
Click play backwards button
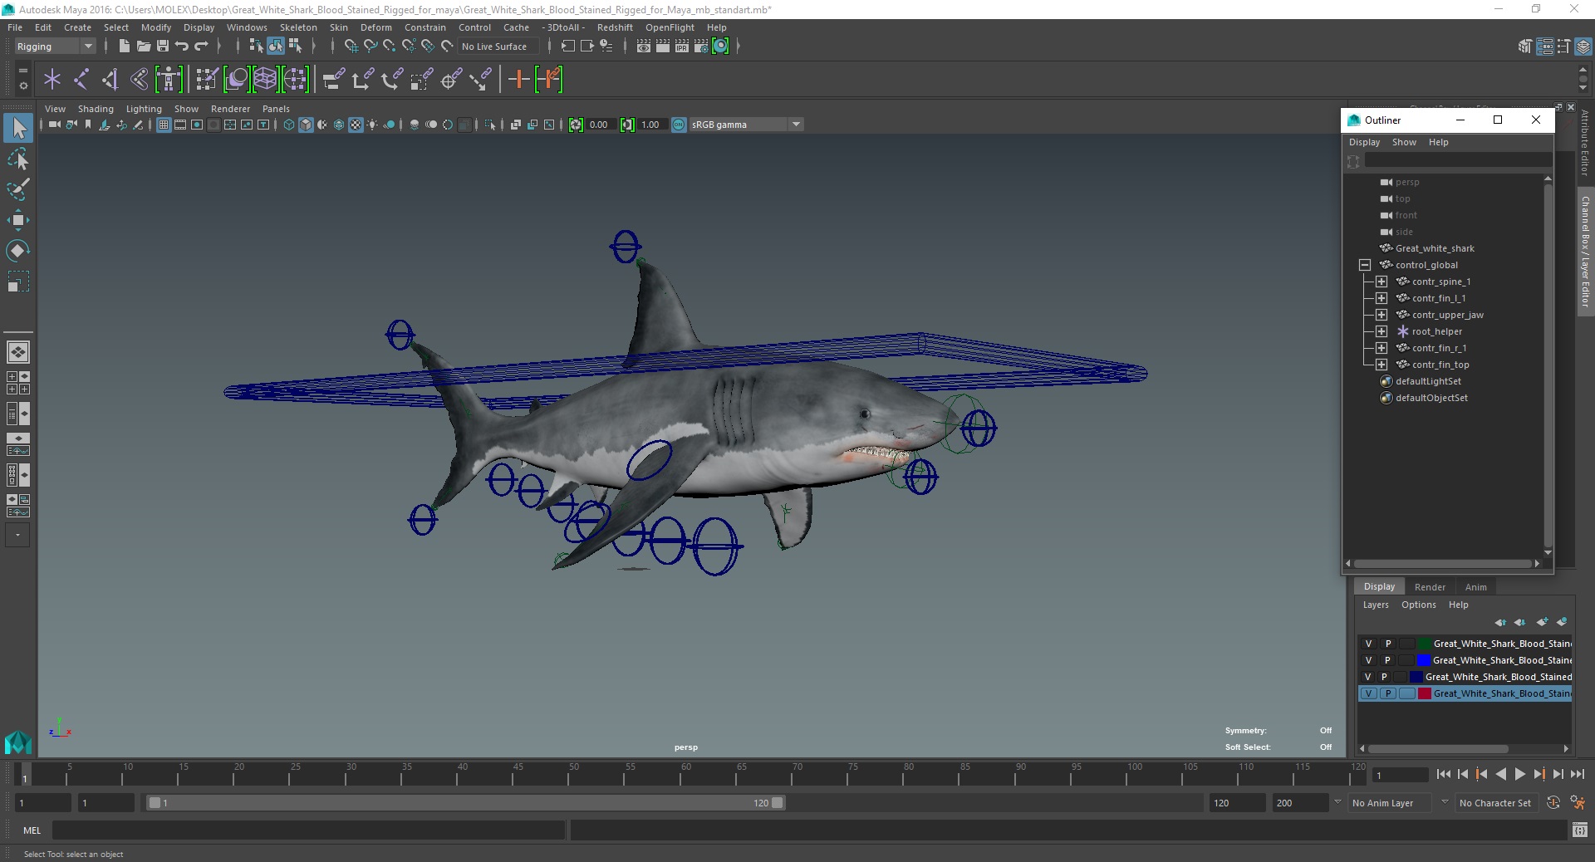(x=1500, y=774)
